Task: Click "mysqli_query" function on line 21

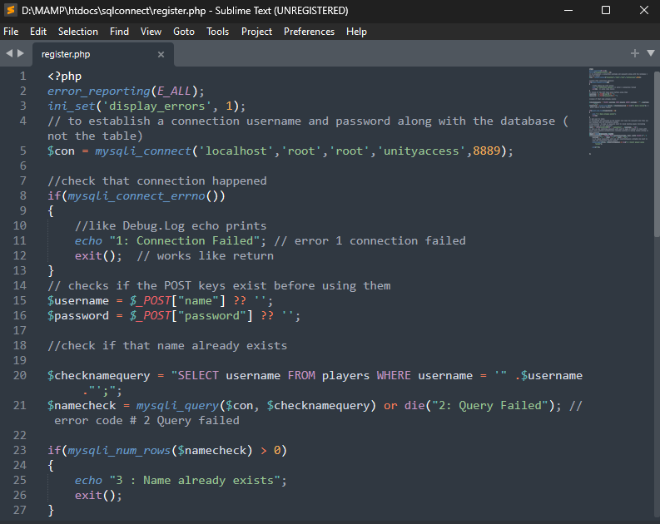Action: [177, 405]
